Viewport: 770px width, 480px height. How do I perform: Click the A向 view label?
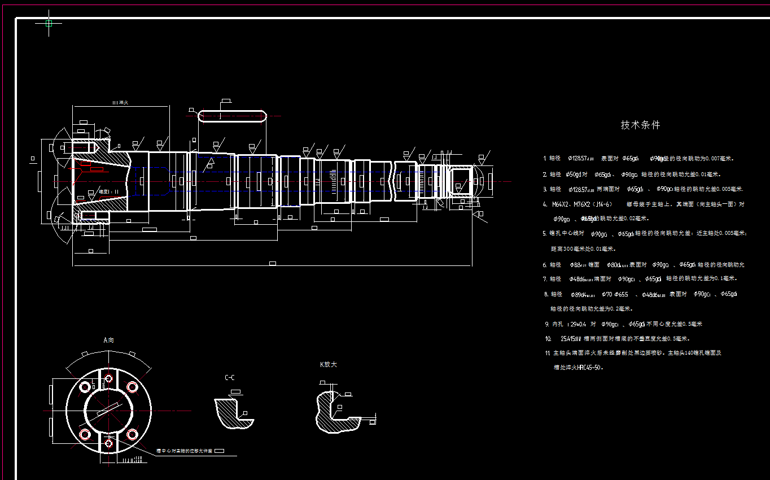108,340
